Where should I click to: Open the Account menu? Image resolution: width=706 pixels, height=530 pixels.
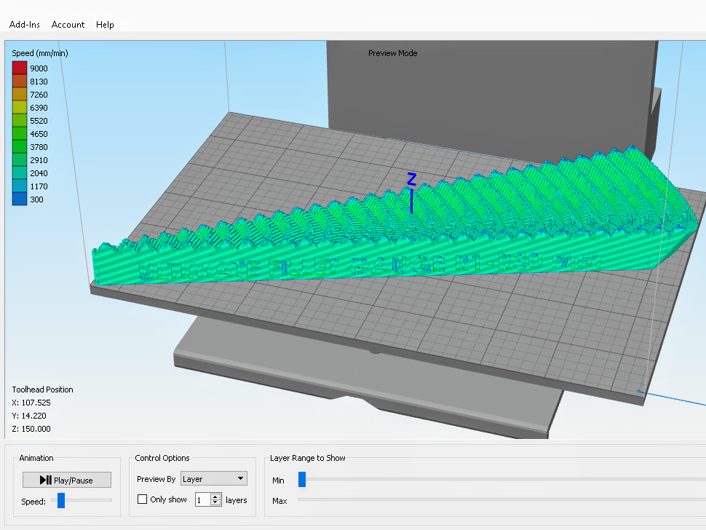tap(68, 24)
